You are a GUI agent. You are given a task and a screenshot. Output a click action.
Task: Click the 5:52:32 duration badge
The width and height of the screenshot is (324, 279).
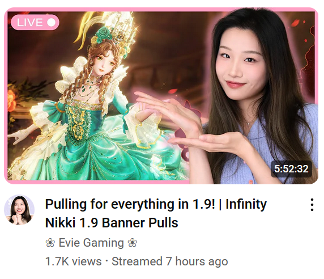pos(291,169)
